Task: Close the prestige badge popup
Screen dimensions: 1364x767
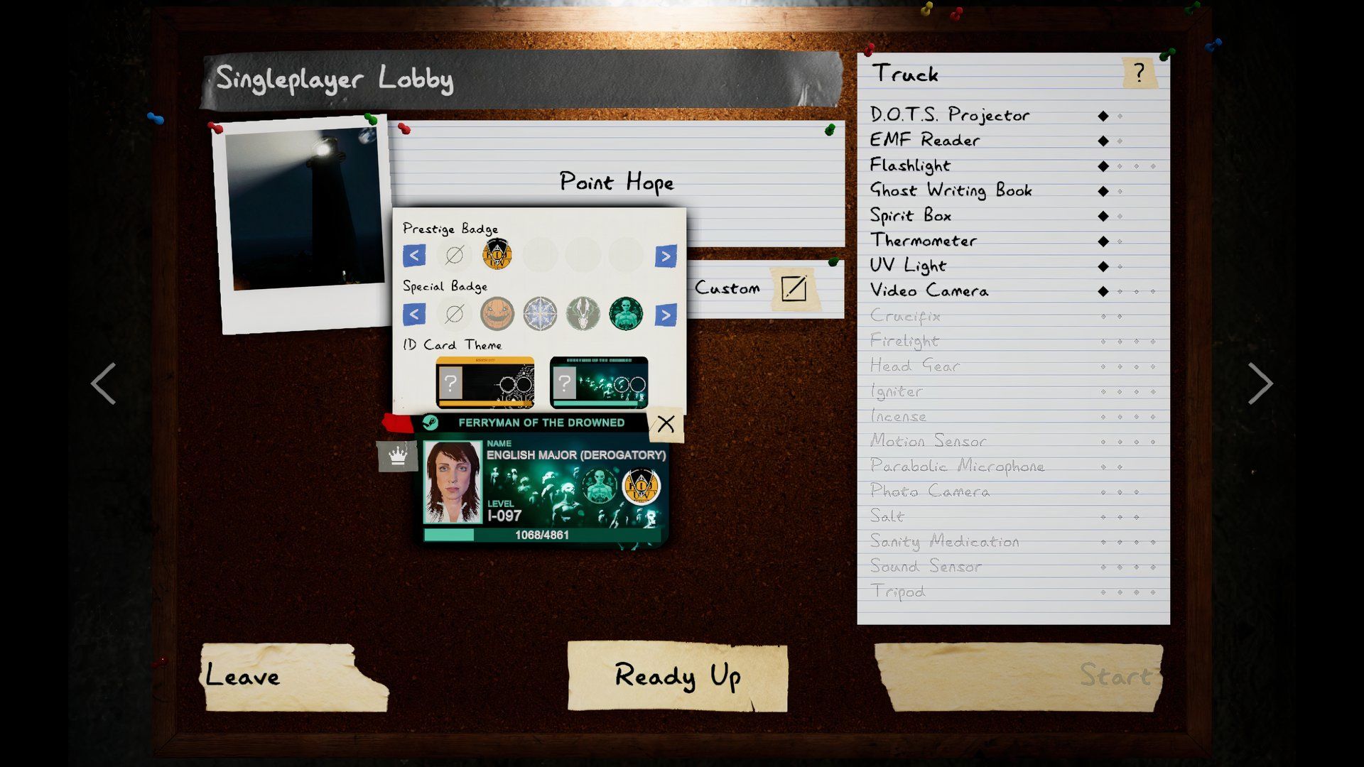Action: 666,424
